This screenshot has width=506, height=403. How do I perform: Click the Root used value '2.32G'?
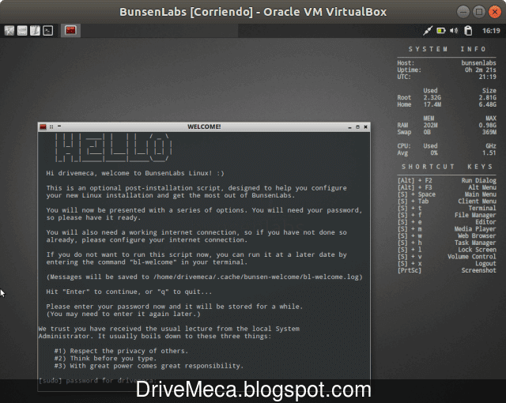(x=432, y=98)
